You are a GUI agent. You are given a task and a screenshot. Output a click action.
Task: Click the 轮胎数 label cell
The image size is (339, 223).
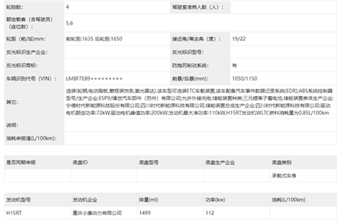pos(34,7)
